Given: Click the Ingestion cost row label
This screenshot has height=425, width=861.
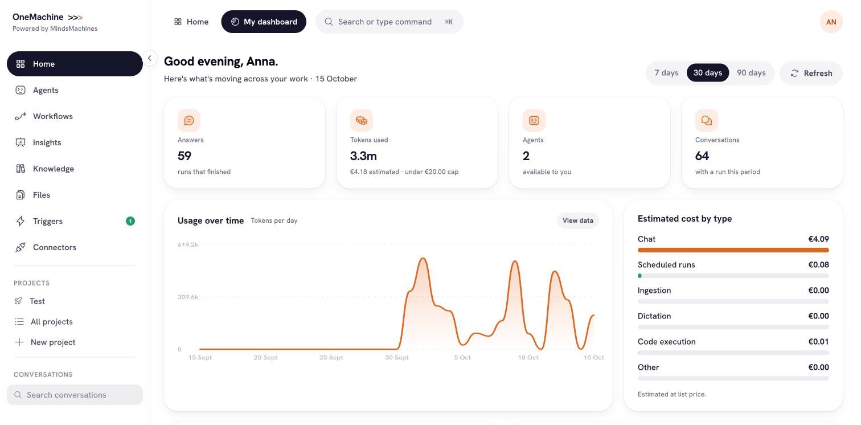Looking at the screenshot, I should [x=654, y=290].
